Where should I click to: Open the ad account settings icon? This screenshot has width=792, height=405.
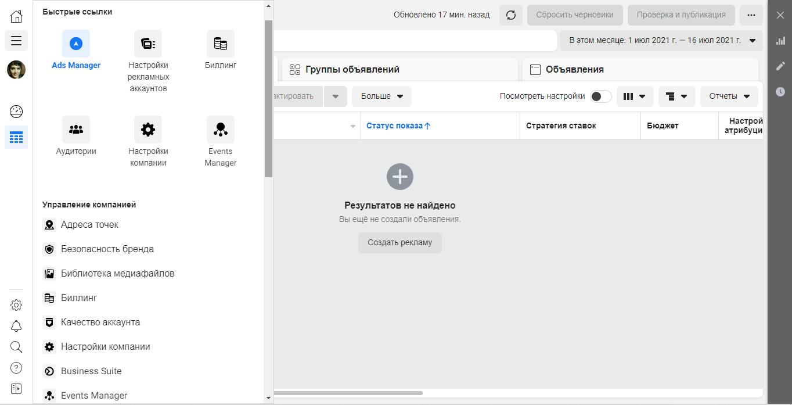pos(148,44)
